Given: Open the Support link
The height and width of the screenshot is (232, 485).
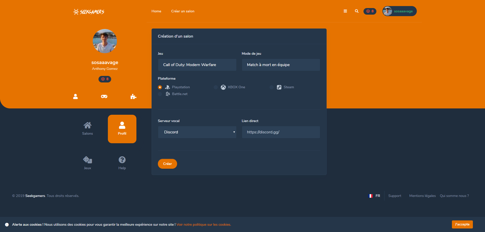Looking at the screenshot, I should 395,196.
